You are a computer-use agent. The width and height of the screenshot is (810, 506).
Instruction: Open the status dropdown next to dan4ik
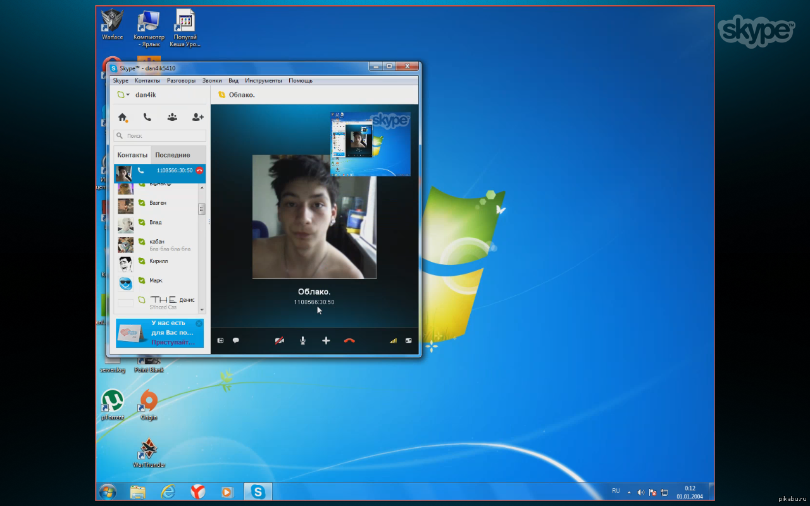point(123,95)
